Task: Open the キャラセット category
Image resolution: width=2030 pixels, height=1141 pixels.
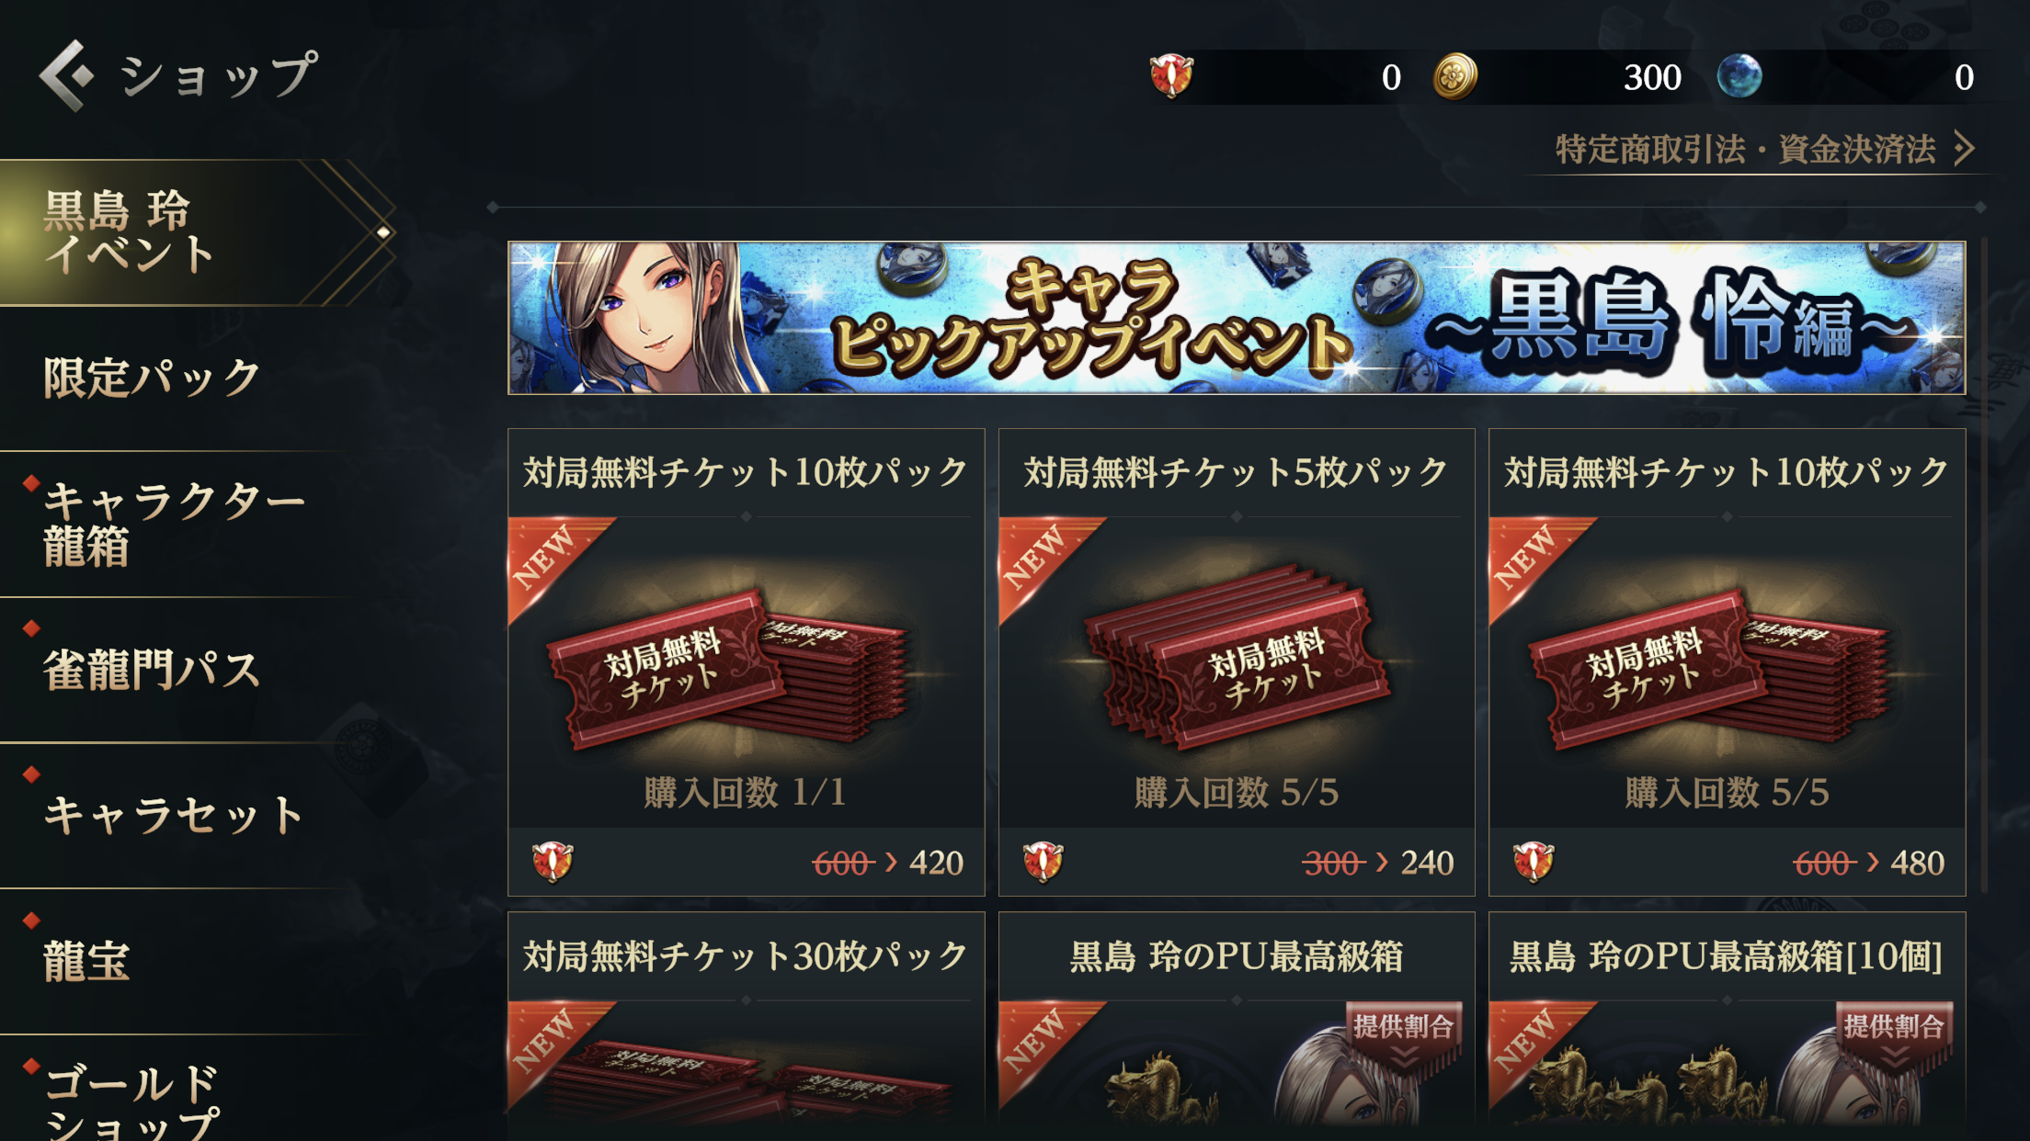Action: point(174,816)
